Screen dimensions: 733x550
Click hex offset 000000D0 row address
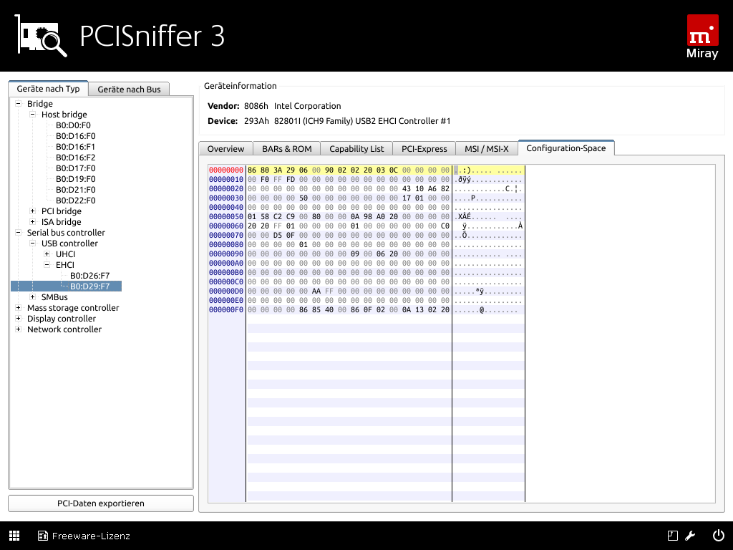pyautogui.click(x=226, y=291)
